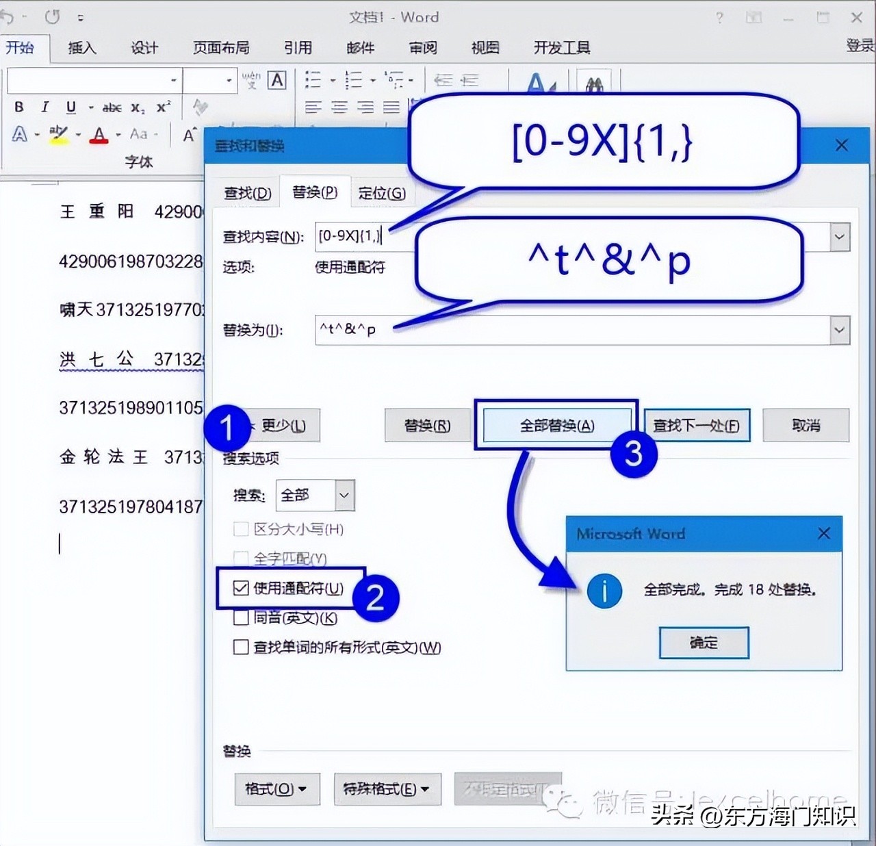The height and width of the screenshot is (846, 876).
Task: Open the text highlight color tool
Action: point(58,134)
